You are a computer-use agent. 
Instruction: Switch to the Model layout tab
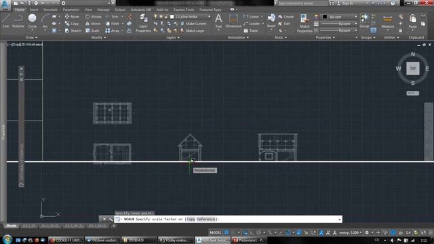click(11, 226)
